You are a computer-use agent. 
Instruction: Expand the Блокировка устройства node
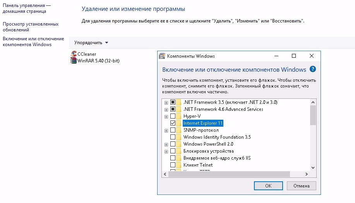coord(166,151)
